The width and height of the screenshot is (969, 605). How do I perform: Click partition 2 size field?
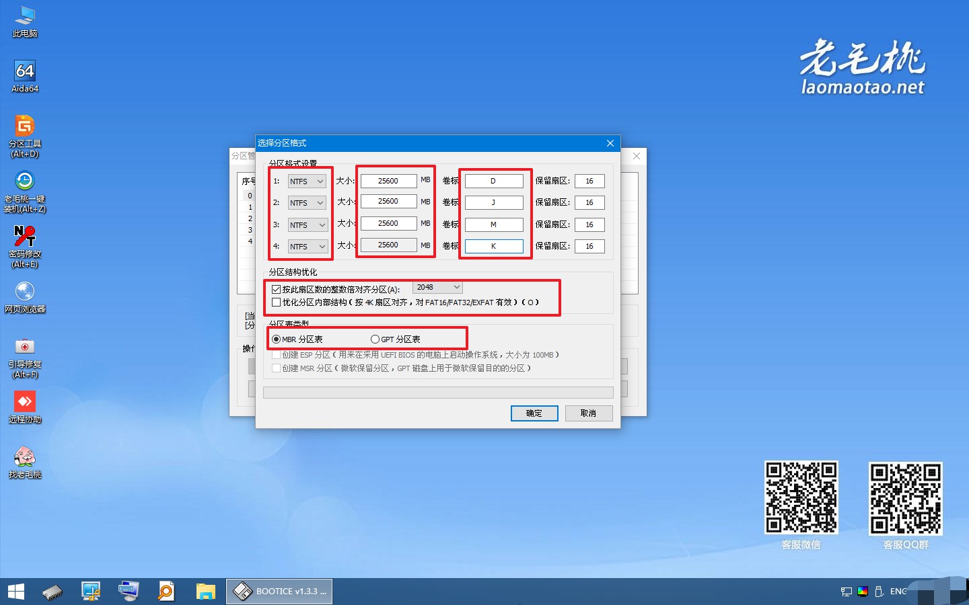click(x=388, y=201)
